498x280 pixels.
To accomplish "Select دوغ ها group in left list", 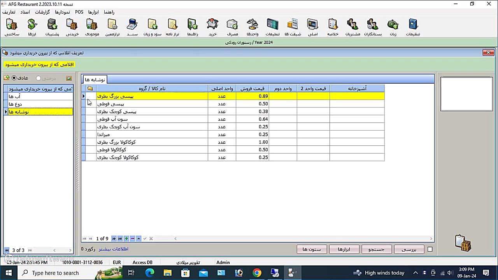I will (40, 104).
